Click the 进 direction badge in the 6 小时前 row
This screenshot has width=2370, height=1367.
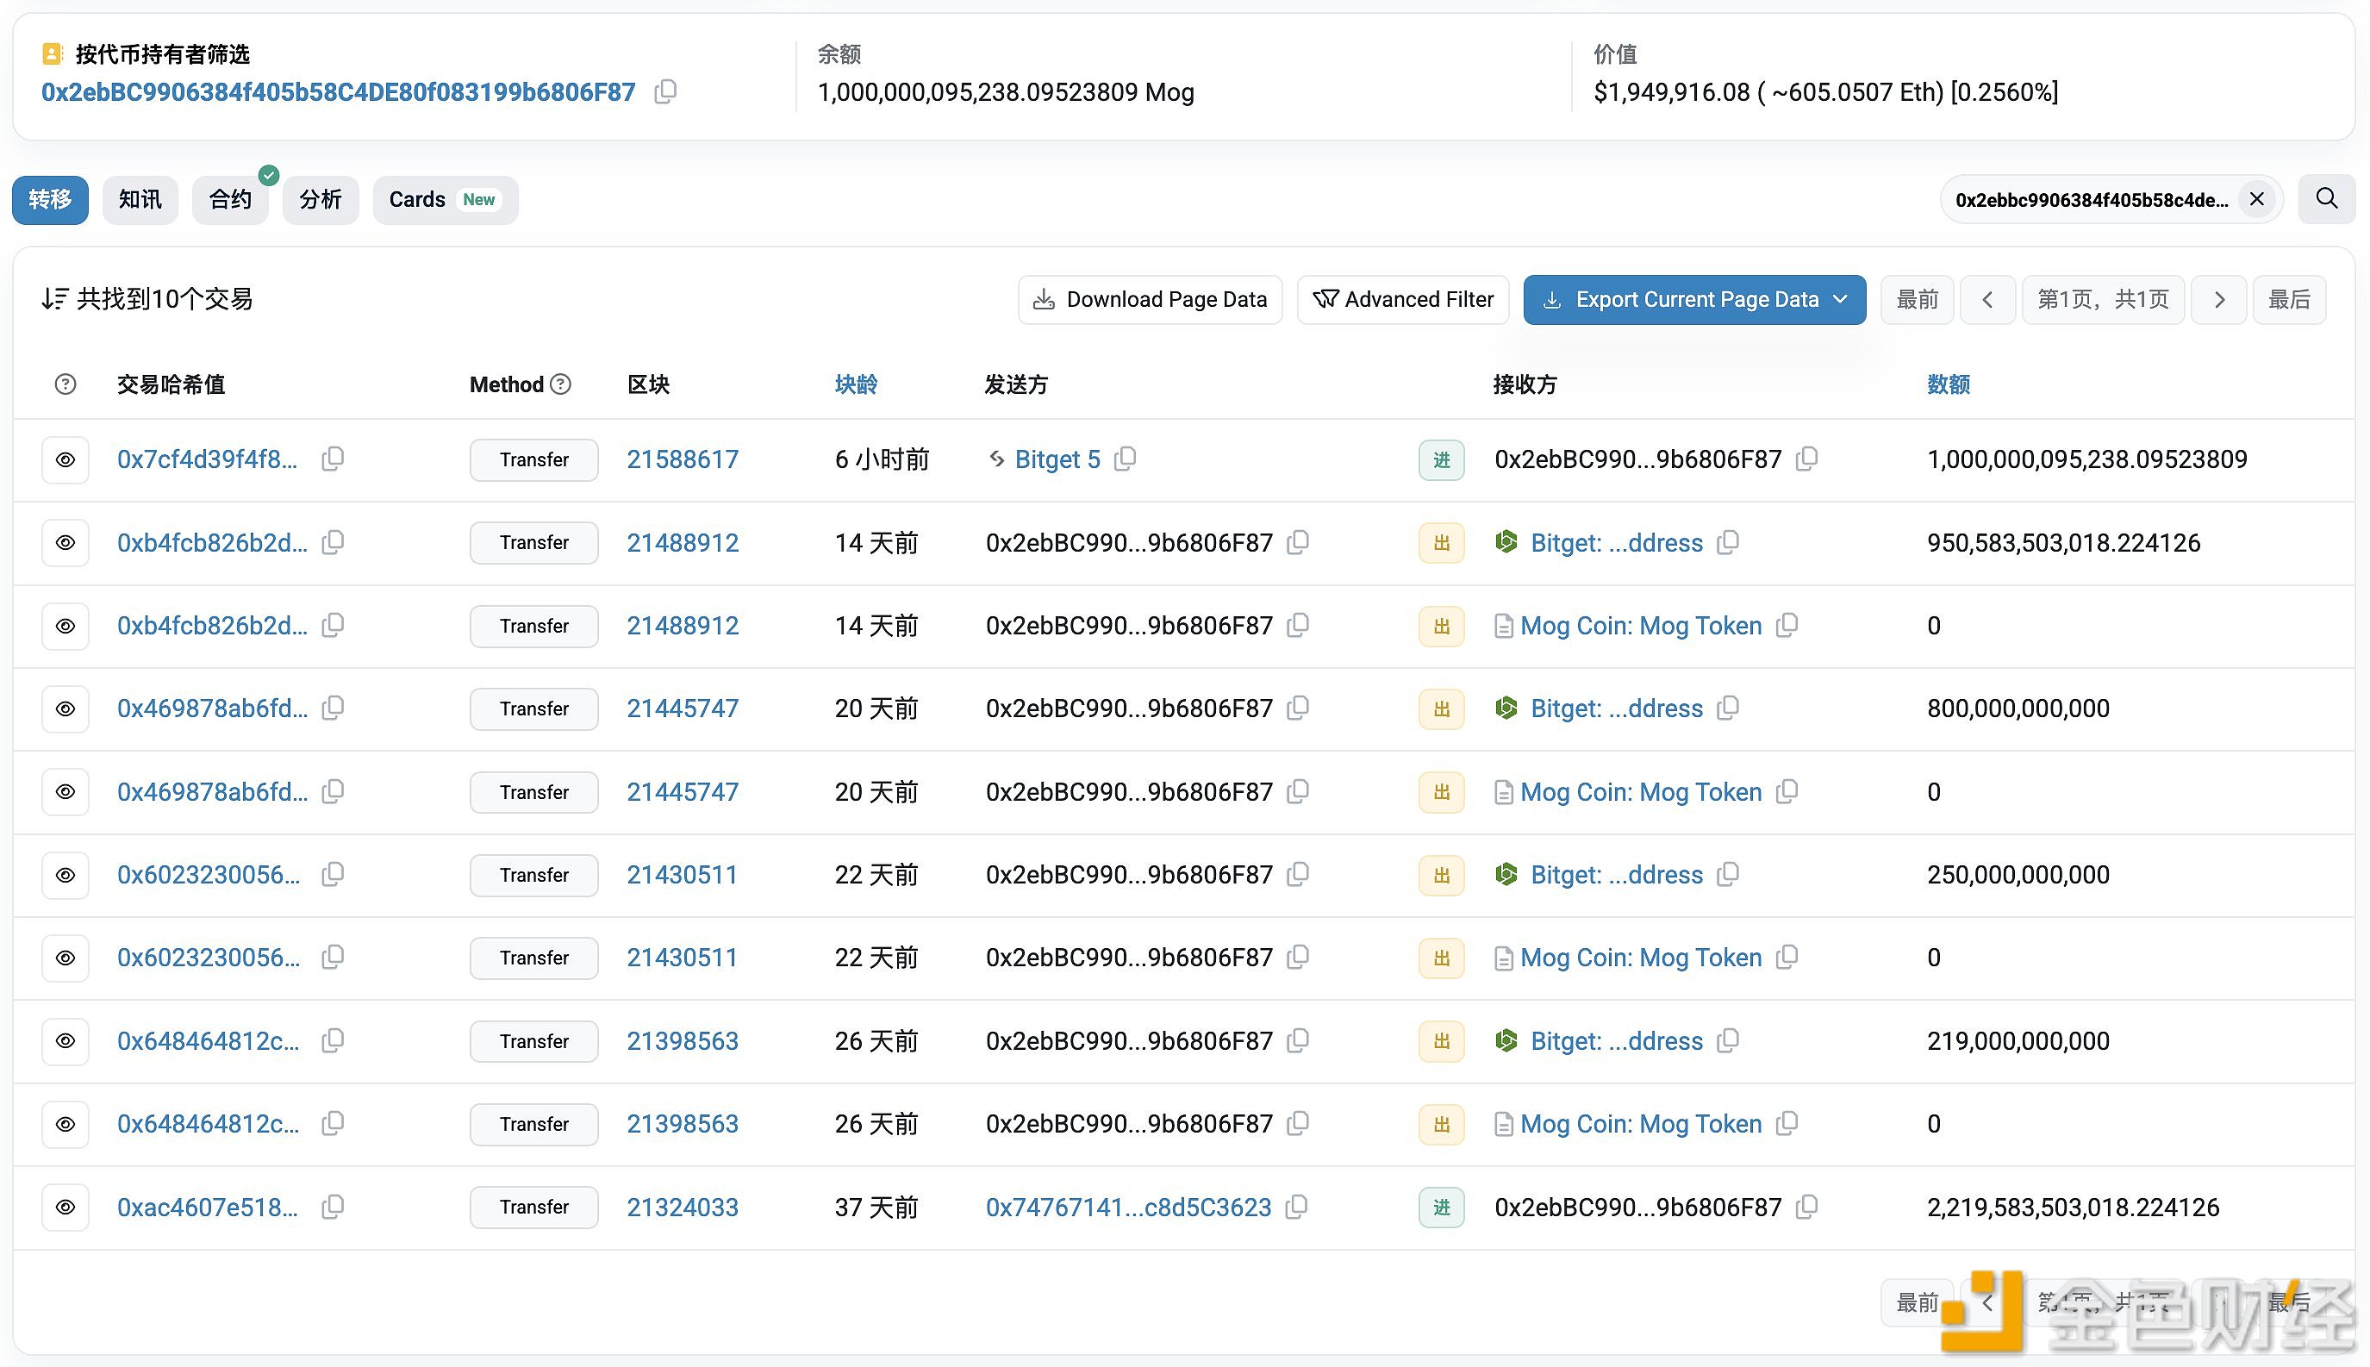(1441, 460)
